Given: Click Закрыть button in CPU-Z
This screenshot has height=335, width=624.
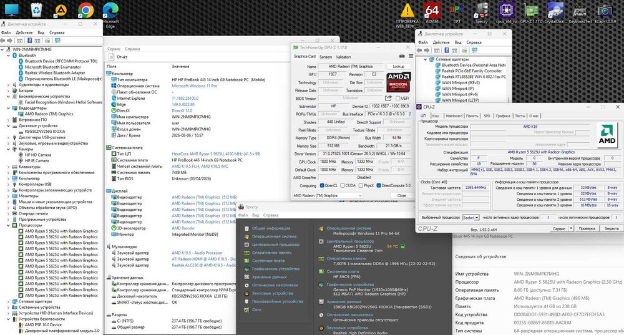Looking at the screenshot, I should coord(612,229).
